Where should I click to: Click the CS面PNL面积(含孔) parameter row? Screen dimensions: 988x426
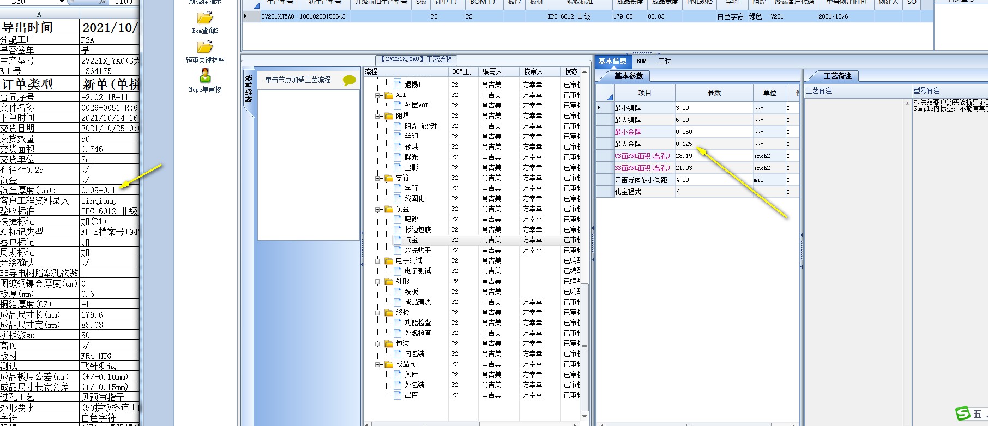point(697,156)
